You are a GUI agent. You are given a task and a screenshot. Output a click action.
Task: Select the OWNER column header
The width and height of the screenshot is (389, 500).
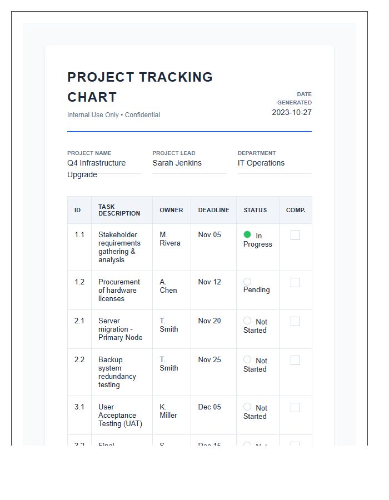(171, 210)
